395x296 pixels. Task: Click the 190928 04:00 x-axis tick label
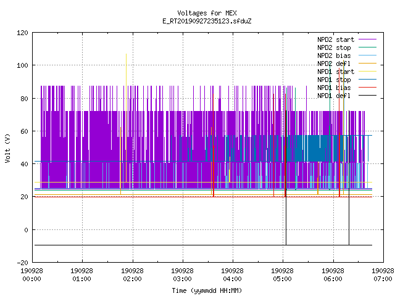232,275
